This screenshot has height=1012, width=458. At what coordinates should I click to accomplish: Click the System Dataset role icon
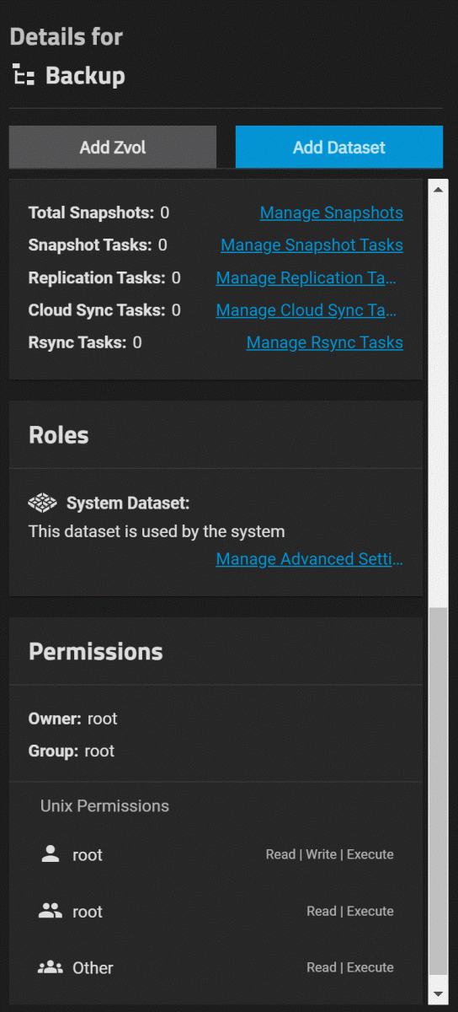[x=42, y=503]
